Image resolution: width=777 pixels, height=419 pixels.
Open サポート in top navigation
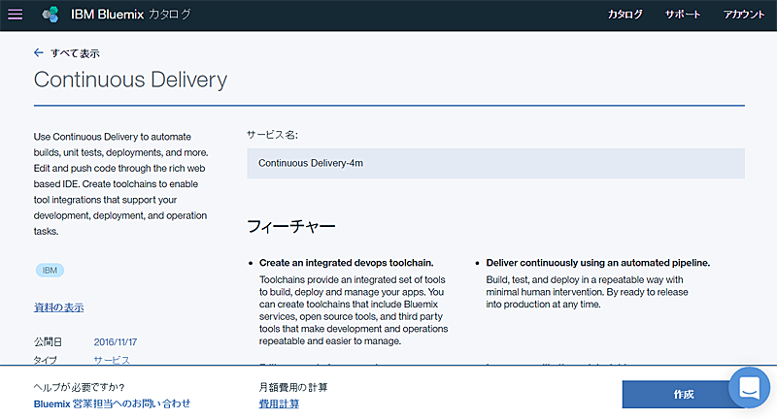click(683, 15)
